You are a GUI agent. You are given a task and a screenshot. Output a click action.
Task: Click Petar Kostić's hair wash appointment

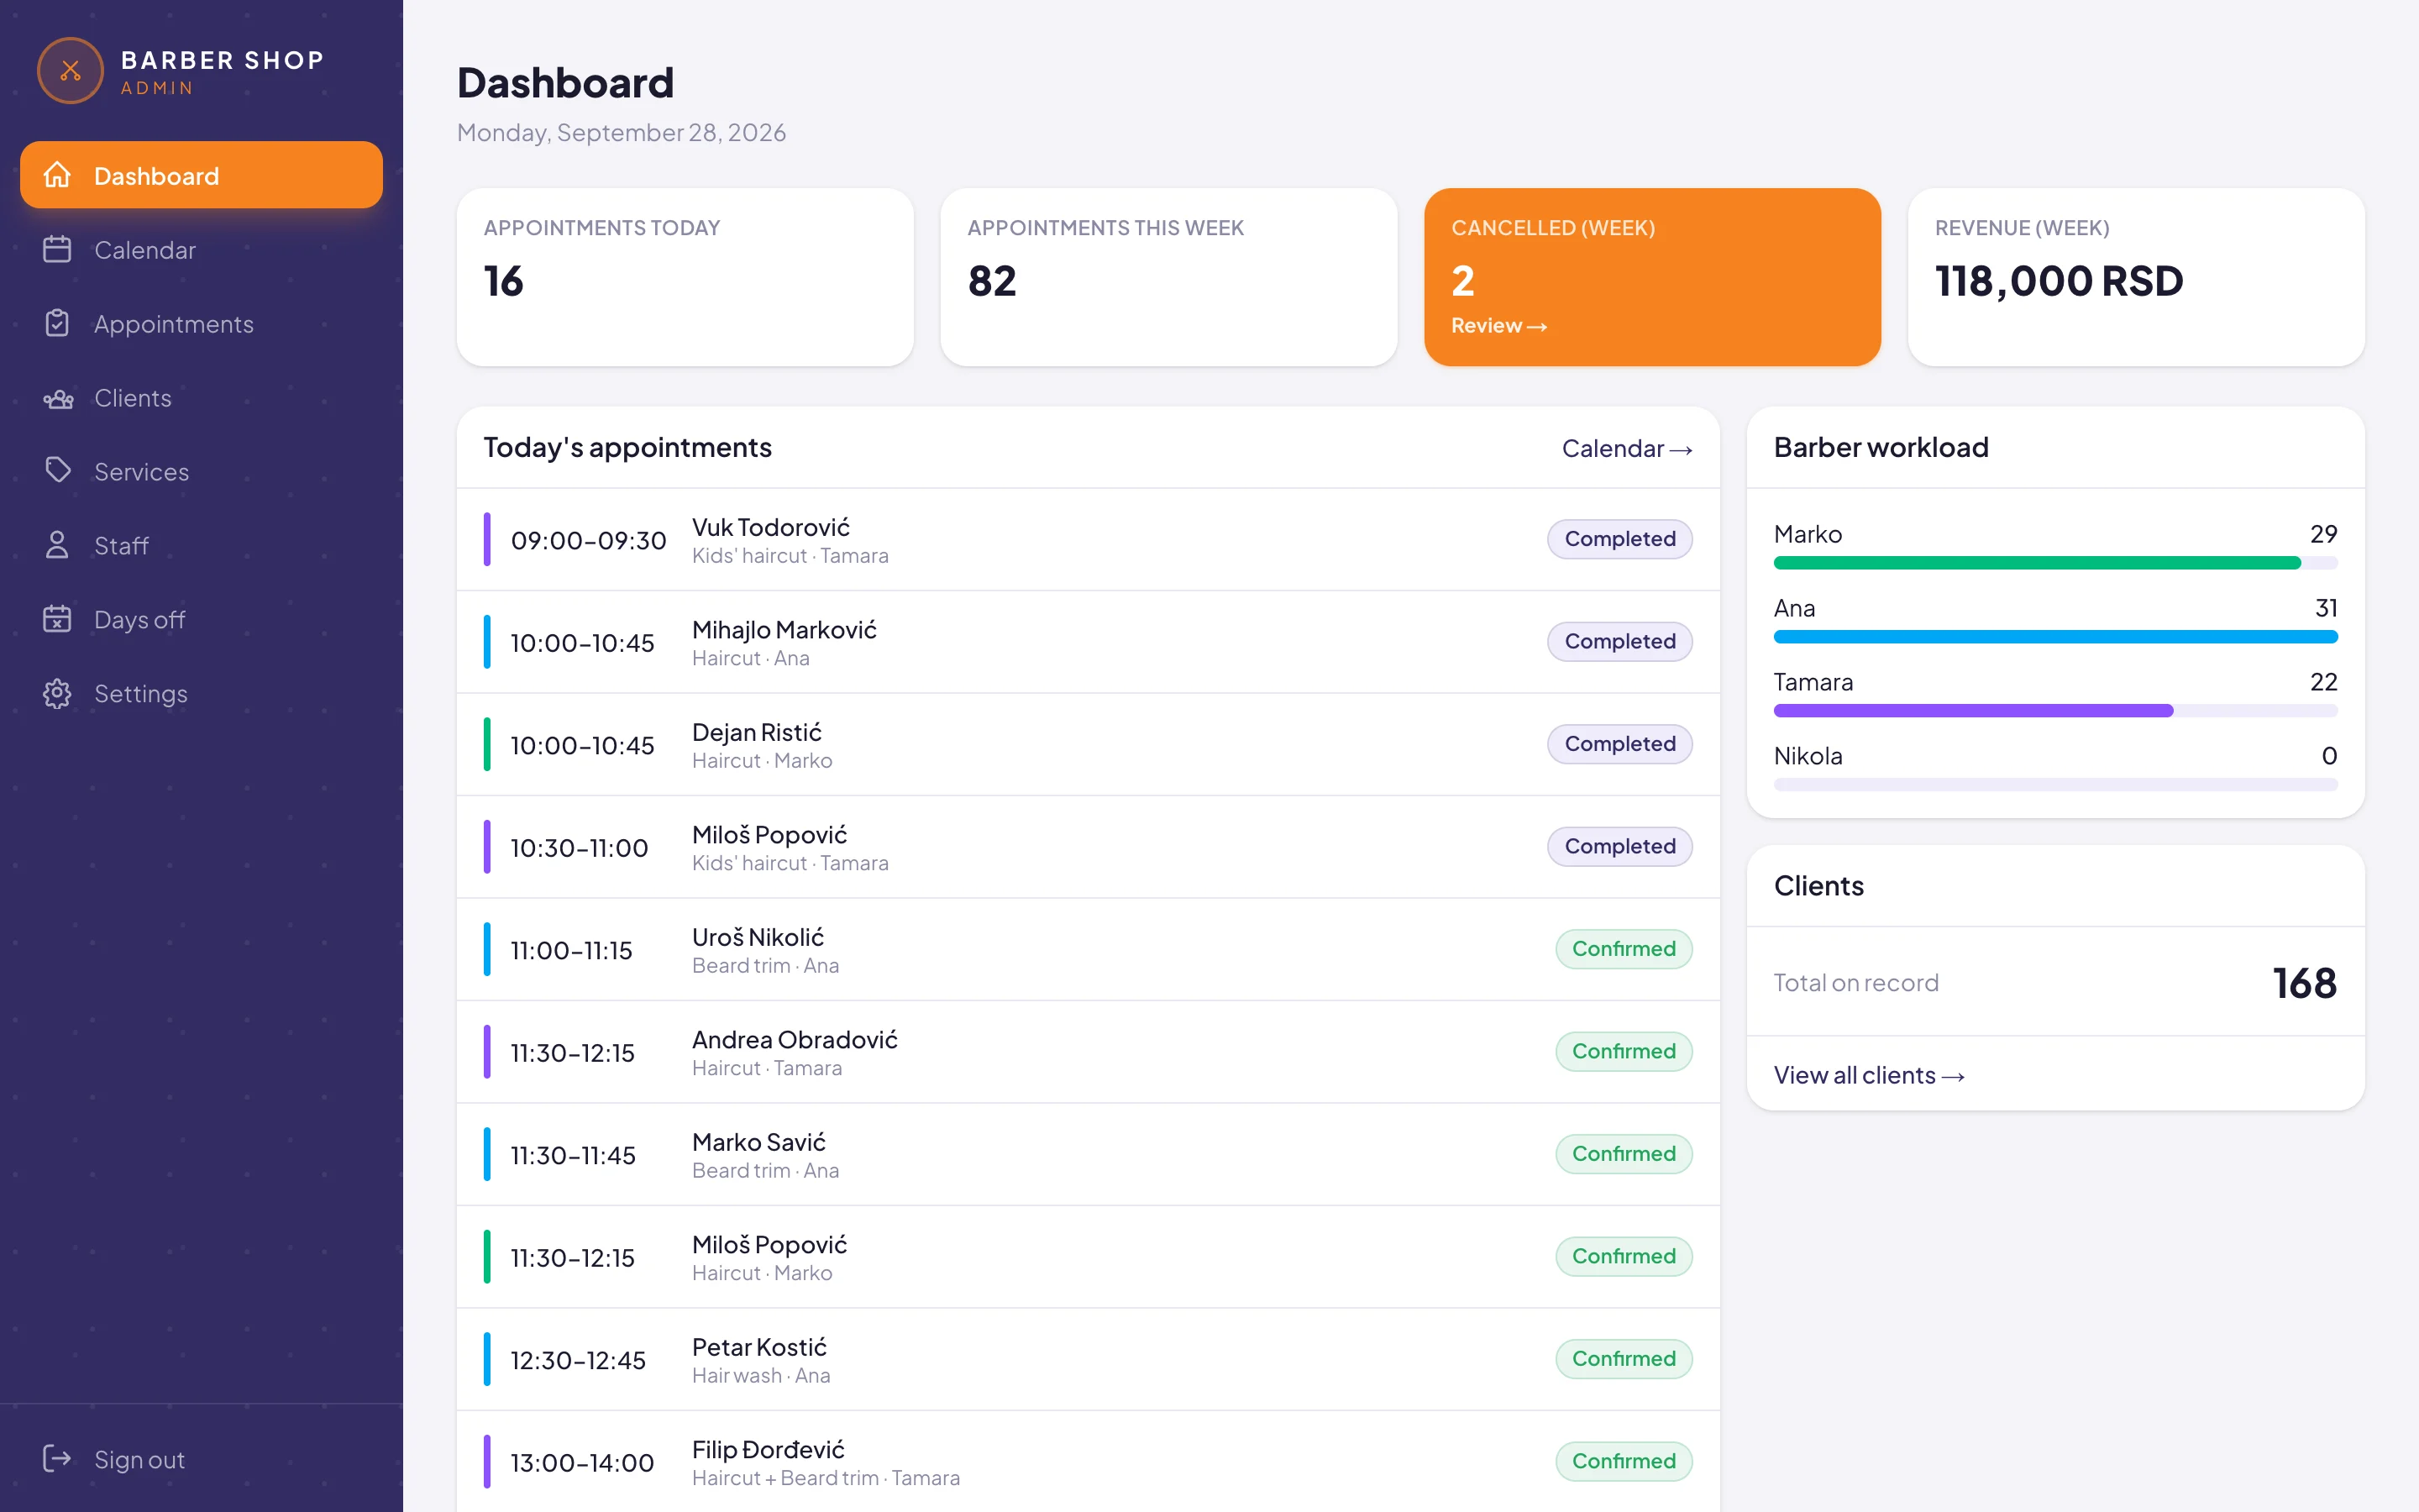(x=1088, y=1360)
